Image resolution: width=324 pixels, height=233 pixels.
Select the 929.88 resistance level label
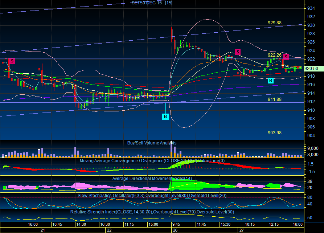(x=275, y=23)
